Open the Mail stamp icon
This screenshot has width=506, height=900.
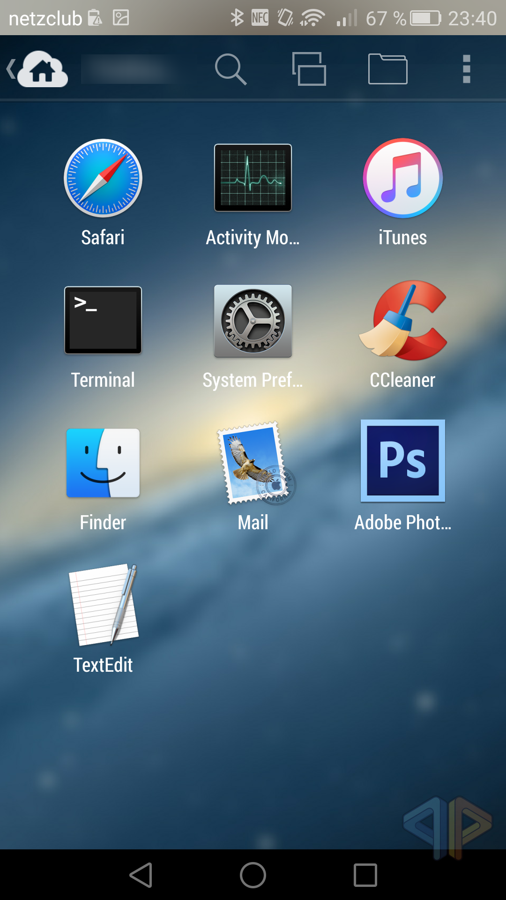coord(253,463)
